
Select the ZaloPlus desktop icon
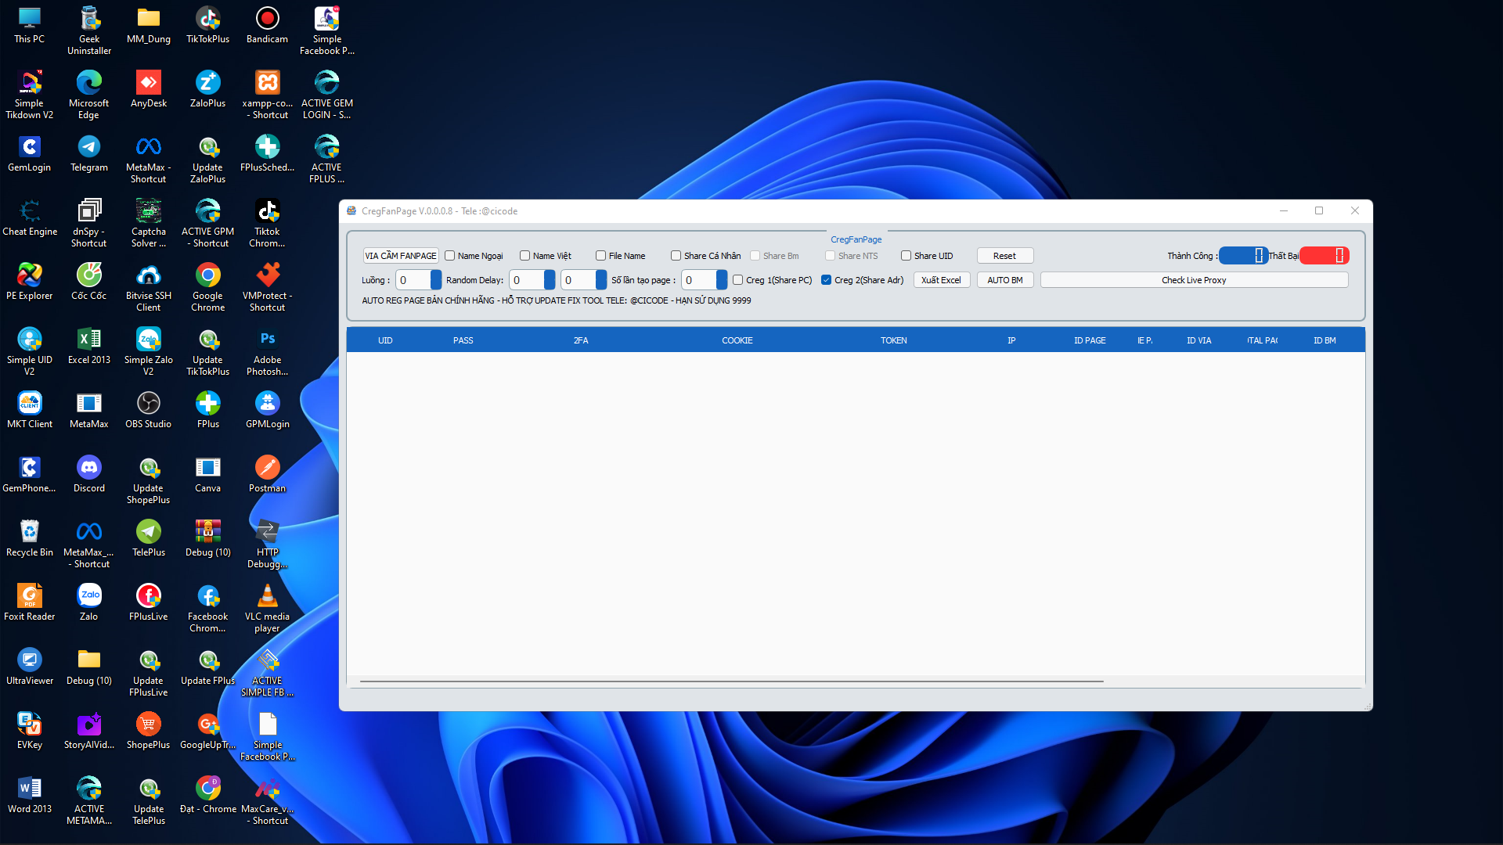point(207,89)
